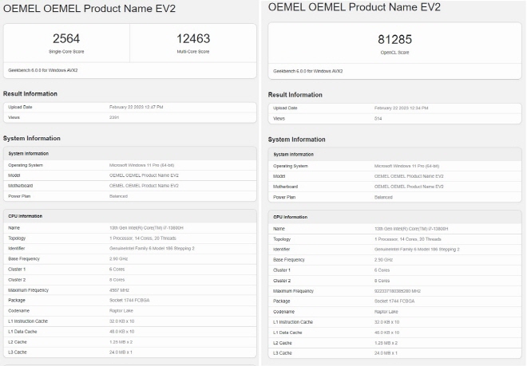Click Geekbench 6.0.0 text under OpenCL score

[x=307, y=70]
